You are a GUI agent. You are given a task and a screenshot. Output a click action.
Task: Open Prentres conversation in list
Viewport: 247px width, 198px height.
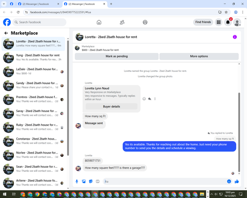click(33, 99)
